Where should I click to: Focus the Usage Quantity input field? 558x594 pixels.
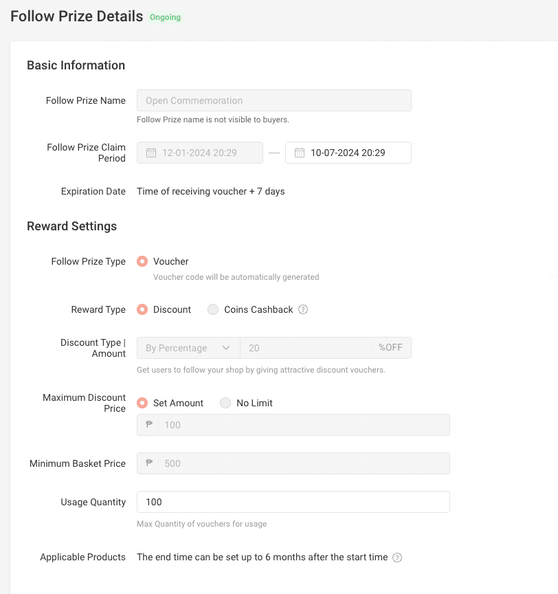coord(293,502)
